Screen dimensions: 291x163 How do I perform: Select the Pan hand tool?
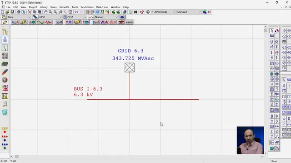click(45, 12)
